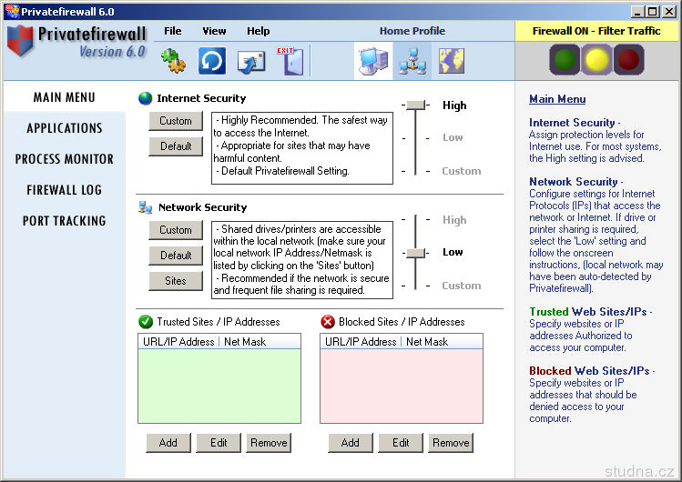Click the green traffic light
This screenshot has width=682, height=482.
tap(565, 59)
